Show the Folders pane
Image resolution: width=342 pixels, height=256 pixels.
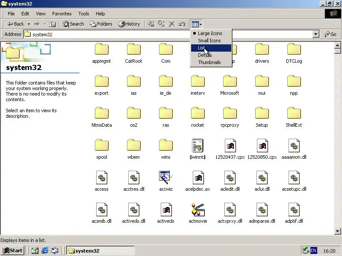click(101, 24)
